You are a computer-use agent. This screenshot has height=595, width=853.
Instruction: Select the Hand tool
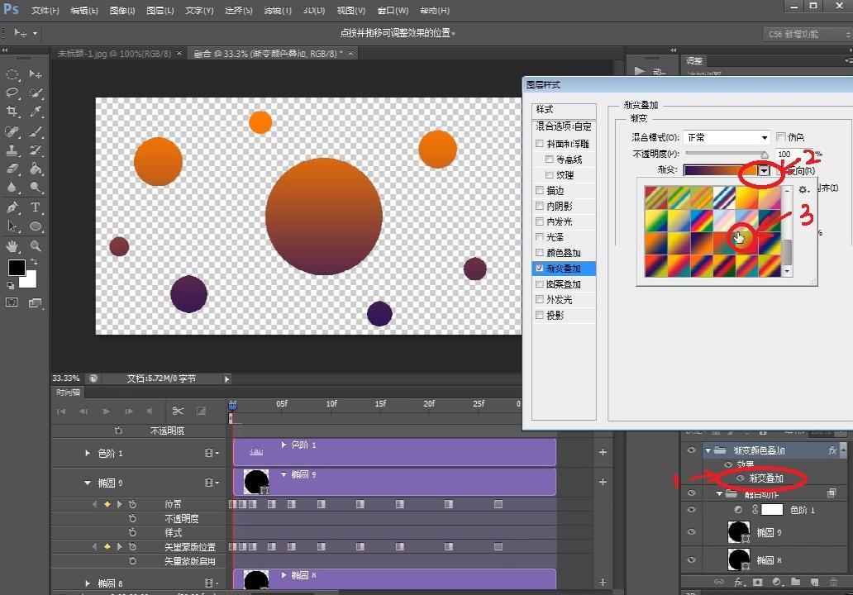(12, 246)
